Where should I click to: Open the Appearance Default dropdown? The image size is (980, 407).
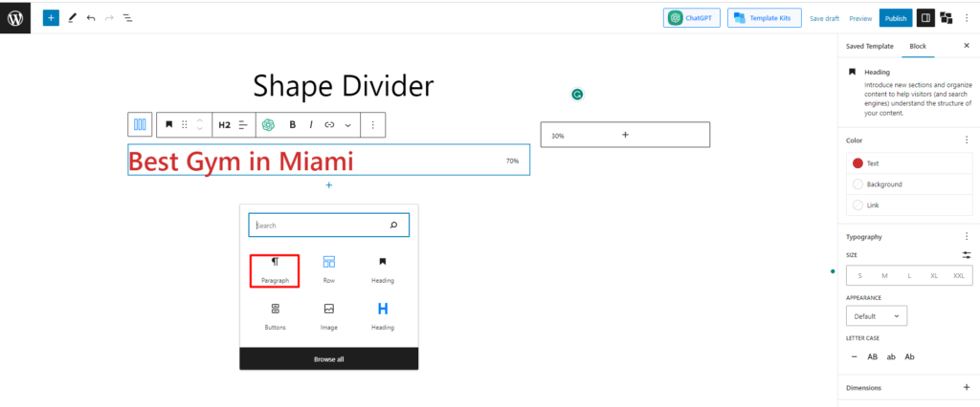[x=877, y=316]
